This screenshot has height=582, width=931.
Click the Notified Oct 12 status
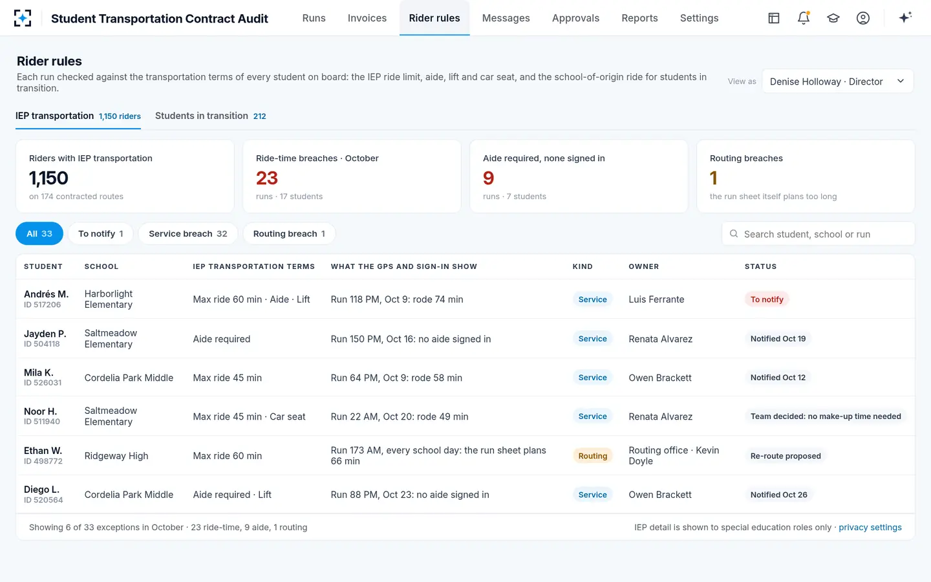tap(778, 378)
